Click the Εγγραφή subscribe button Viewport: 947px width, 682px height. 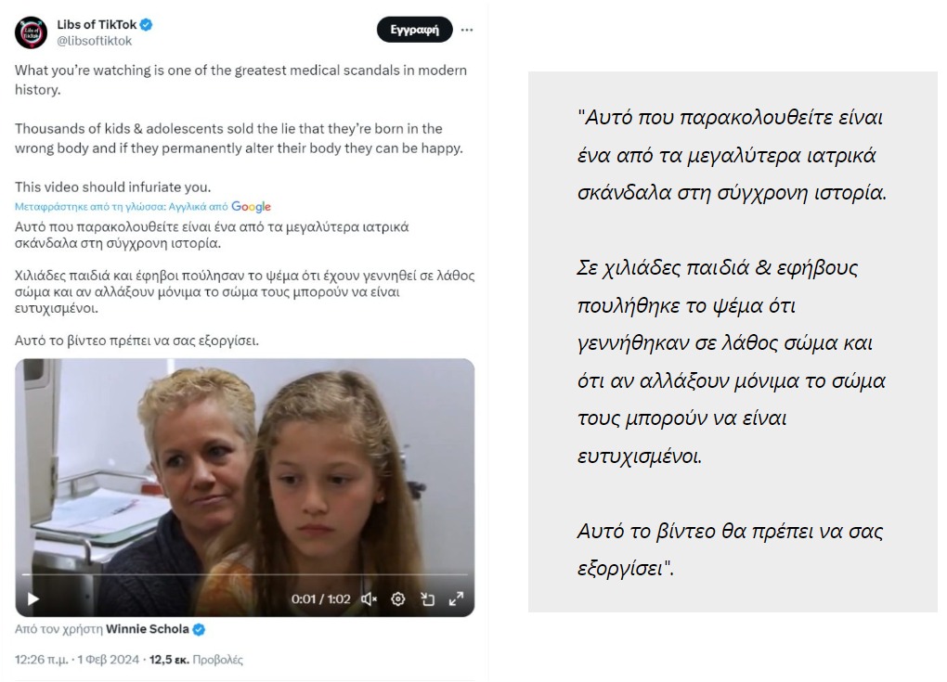click(x=414, y=30)
